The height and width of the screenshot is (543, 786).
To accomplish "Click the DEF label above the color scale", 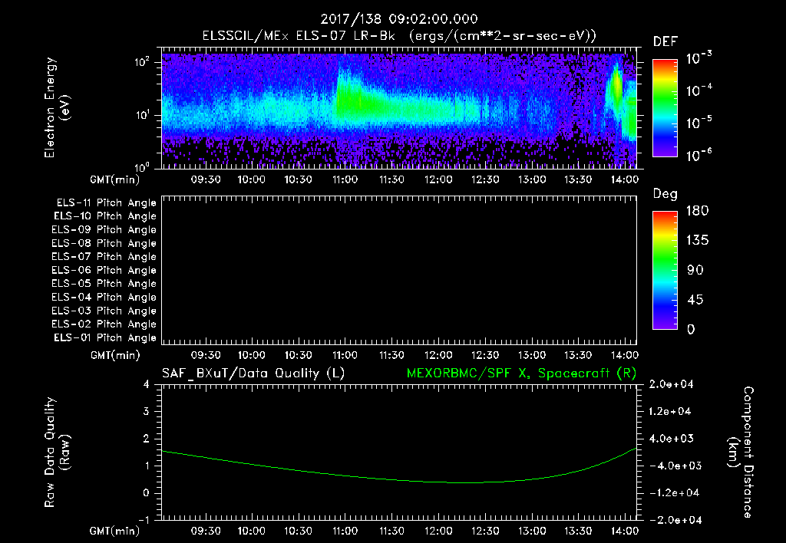I will (x=665, y=42).
